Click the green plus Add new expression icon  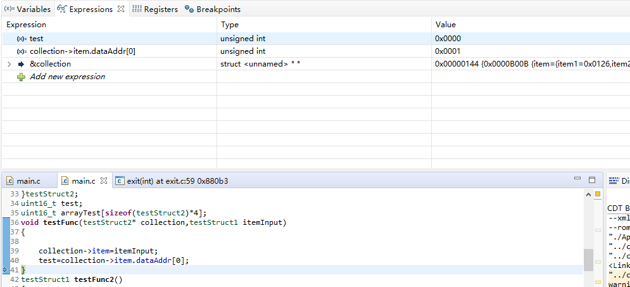click(x=22, y=77)
